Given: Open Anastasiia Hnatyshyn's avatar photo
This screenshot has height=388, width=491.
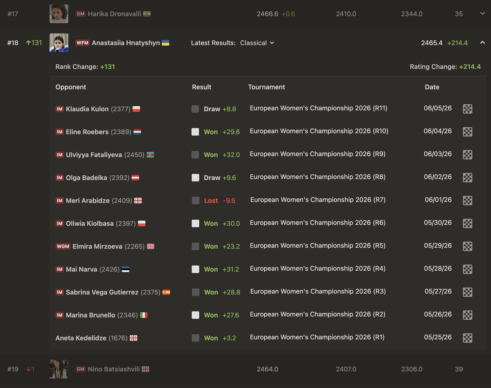Looking at the screenshot, I should pyautogui.click(x=59, y=43).
